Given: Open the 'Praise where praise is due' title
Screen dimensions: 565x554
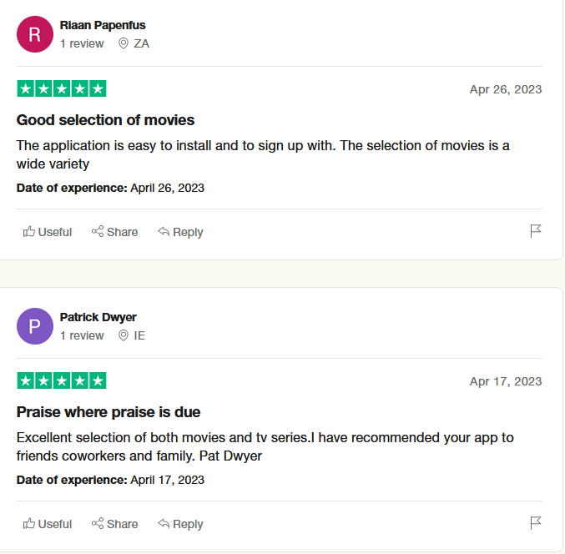Looking at the screenshot, I should [108, 411].
